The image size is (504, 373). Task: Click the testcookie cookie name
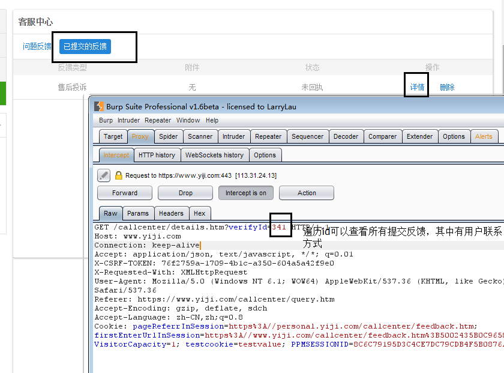pyautogui.click(x=209, y=344)
